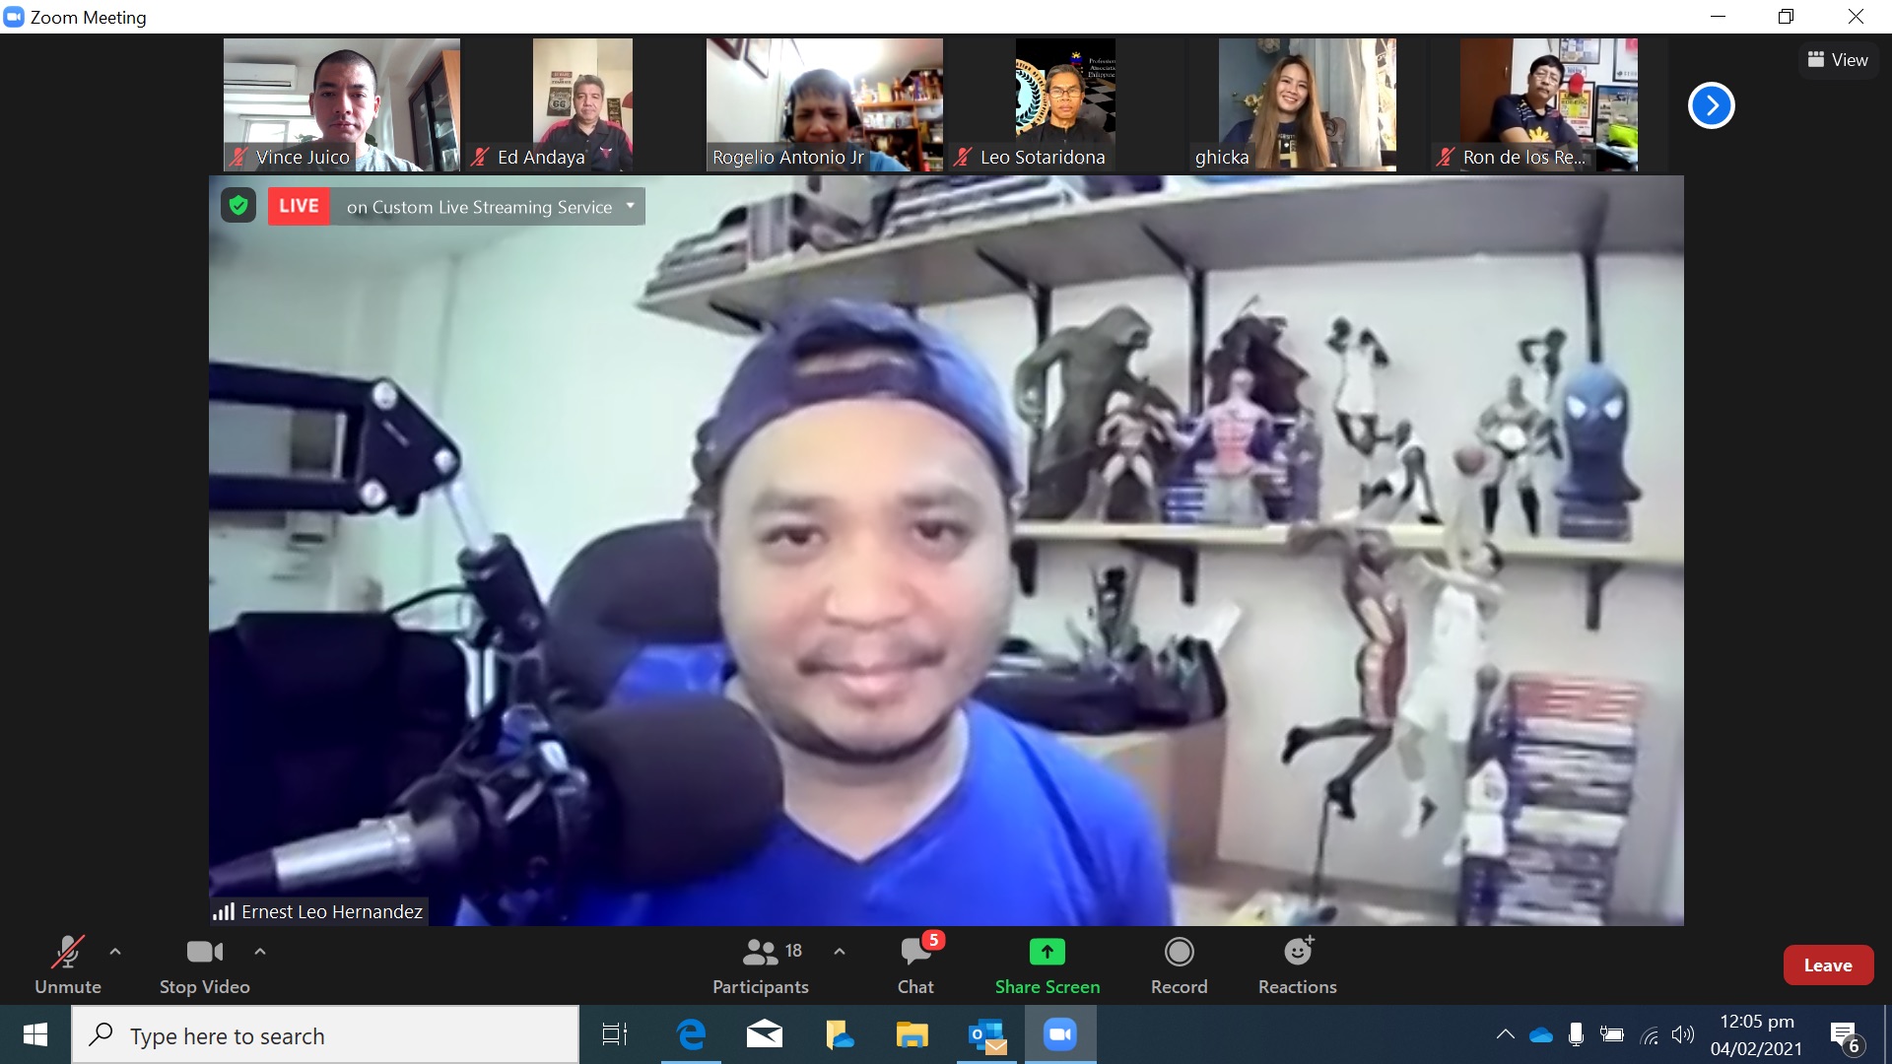
Task: Open the Custom Live Streaming Service dropdown
Action: click(x=630, y=206)
